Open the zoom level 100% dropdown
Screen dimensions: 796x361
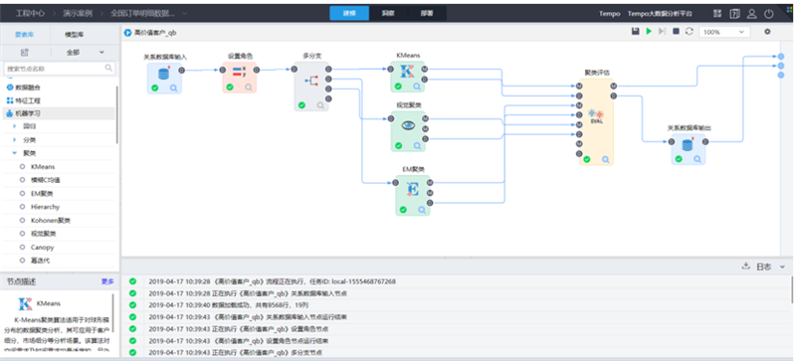click(x=724, y=32)
